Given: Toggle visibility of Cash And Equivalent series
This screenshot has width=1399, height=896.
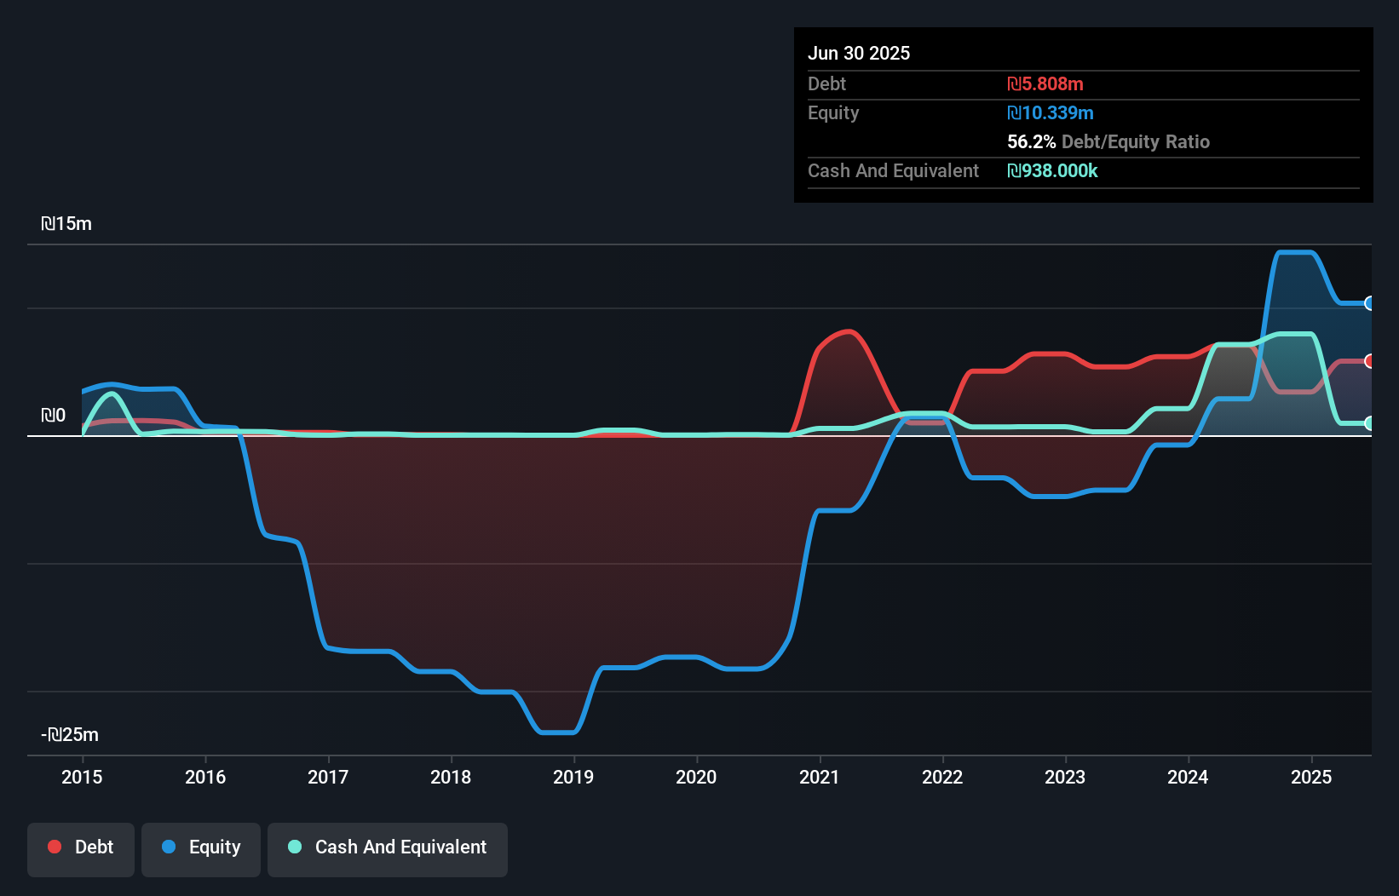Looking at the screenshot, I should (388, 848).
